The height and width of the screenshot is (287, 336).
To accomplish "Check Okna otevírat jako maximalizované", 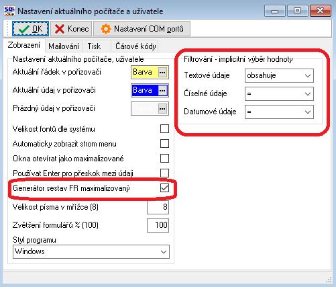I will tap(164, 159).
